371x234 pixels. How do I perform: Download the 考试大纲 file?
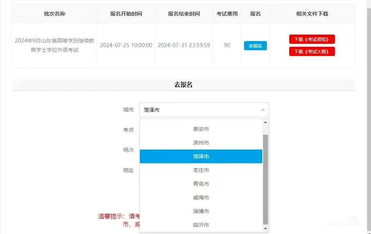tap(312, 52)
